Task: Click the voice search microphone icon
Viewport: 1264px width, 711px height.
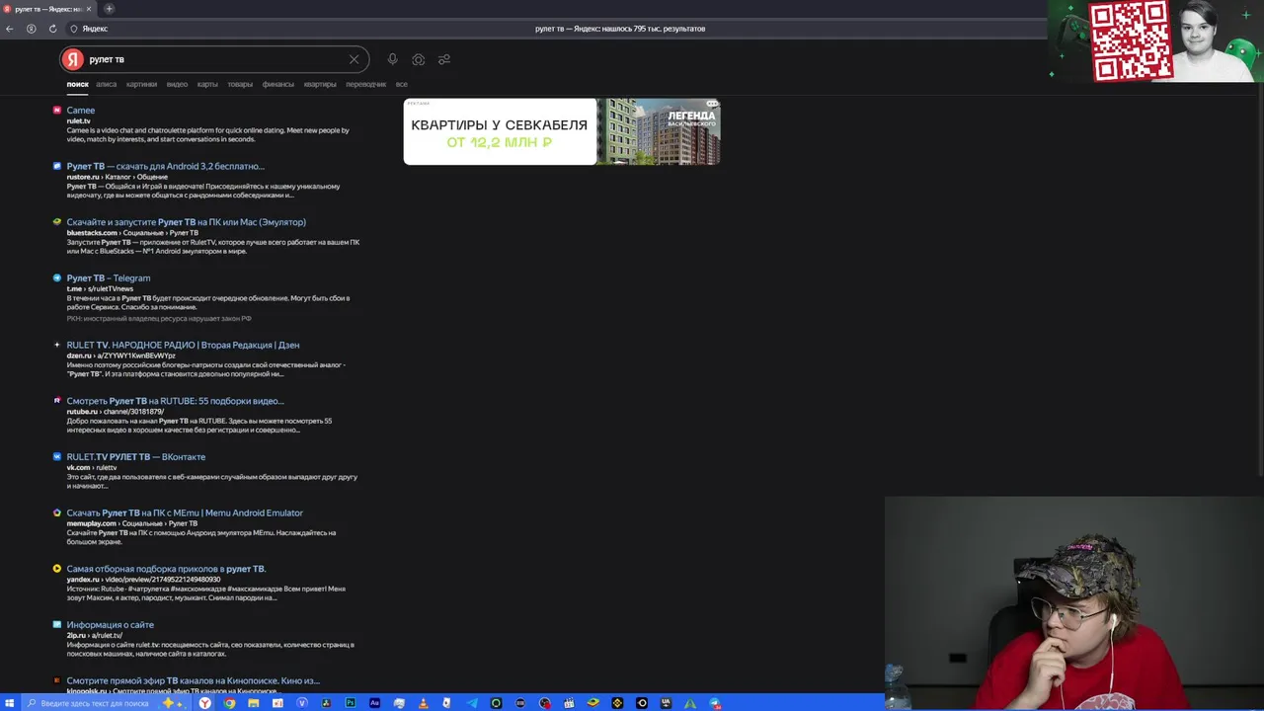Action: (x=392, y=59)
